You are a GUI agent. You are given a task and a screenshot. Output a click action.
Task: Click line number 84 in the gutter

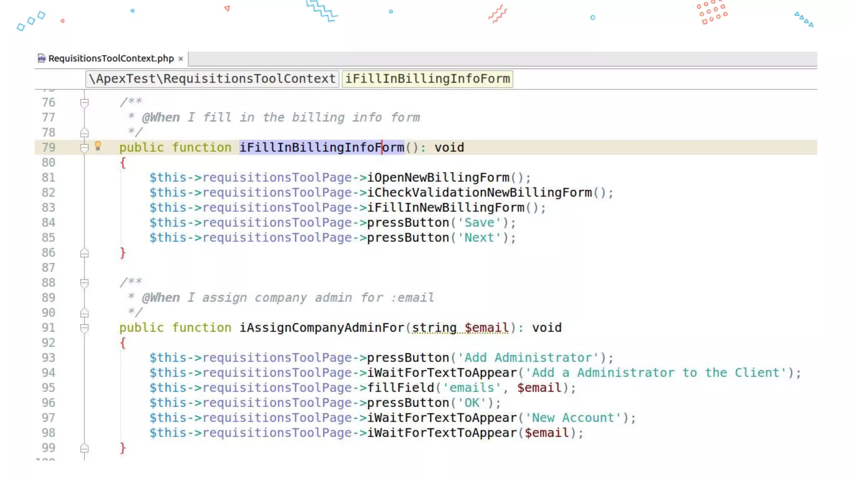click(48, 222)
